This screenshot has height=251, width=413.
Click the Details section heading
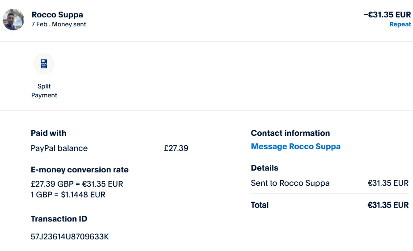click(x=264, y=168)
